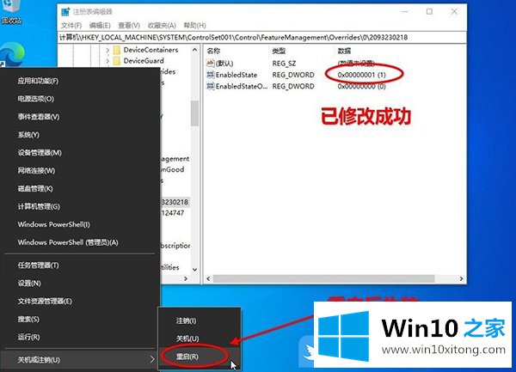The width and height of the screenshot is (516, 372).
Task: Click Registry Editor title bar icon
Action: tap(65, 11)
